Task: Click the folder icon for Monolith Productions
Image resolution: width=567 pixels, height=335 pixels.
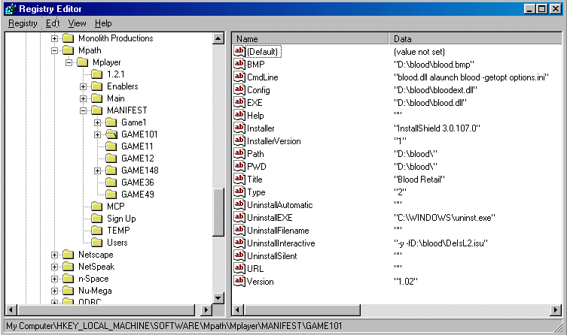Action: click(x=69, y=38)
